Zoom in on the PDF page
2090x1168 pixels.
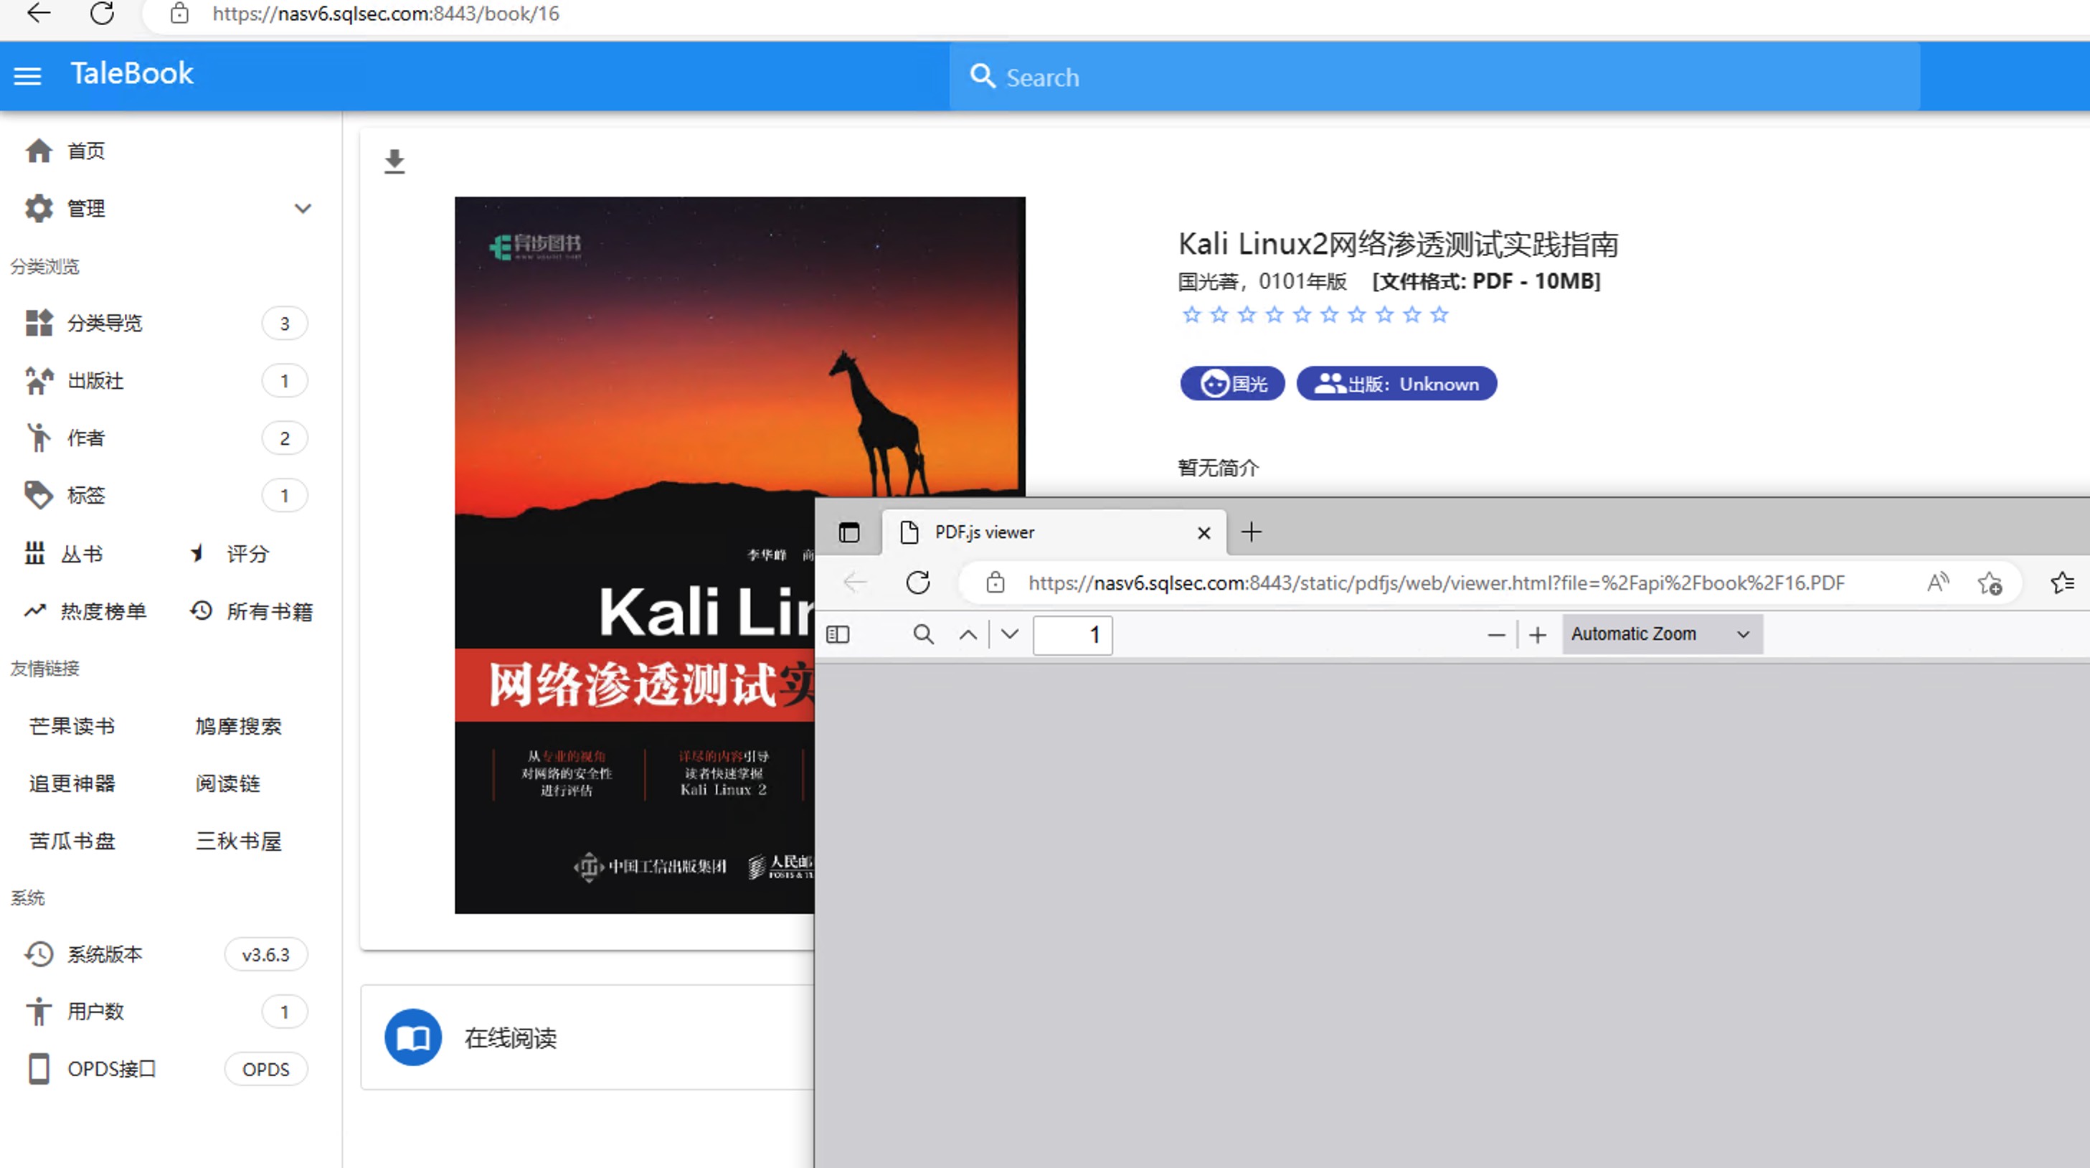[1538, 634]
